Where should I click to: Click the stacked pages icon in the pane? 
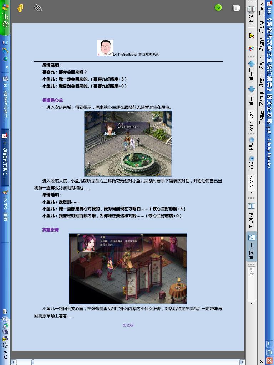pos(236,8)
